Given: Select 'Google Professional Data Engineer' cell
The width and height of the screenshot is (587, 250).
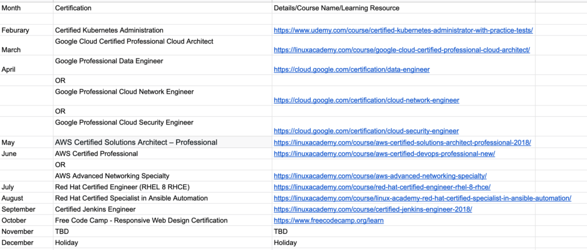Looking at the screenshot, I should (x=162, y=65).
